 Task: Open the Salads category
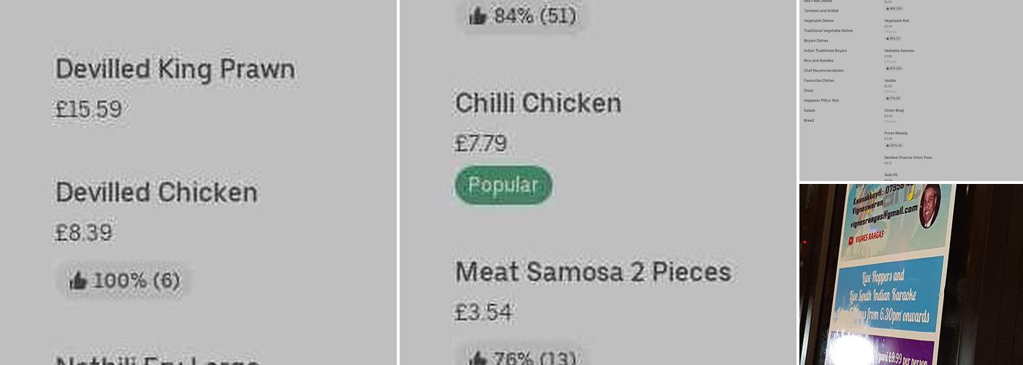click(x=809, y=110)
